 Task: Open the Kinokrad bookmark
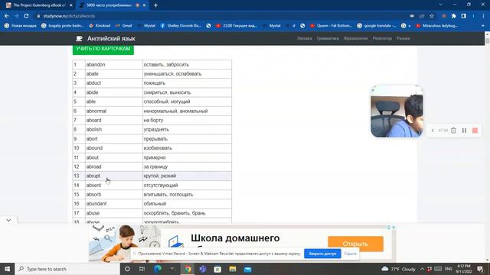(100, 25)
